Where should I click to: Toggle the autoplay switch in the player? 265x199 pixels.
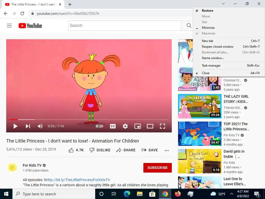pyautogui.click(x=99, y=126)
